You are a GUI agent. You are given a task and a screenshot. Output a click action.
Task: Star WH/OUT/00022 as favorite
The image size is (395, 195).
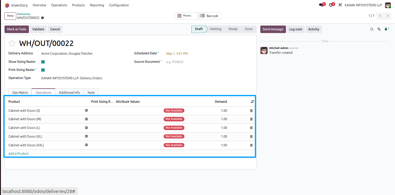(x=12, y=43)
